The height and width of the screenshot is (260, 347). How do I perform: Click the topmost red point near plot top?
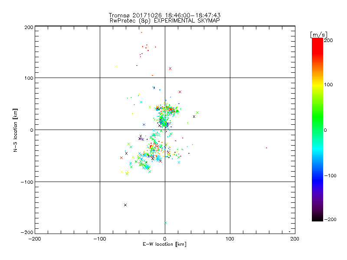[142, 32]
